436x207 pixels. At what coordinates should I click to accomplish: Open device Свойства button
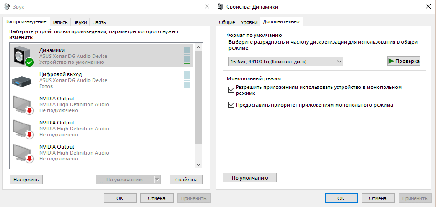pos(186,180)
